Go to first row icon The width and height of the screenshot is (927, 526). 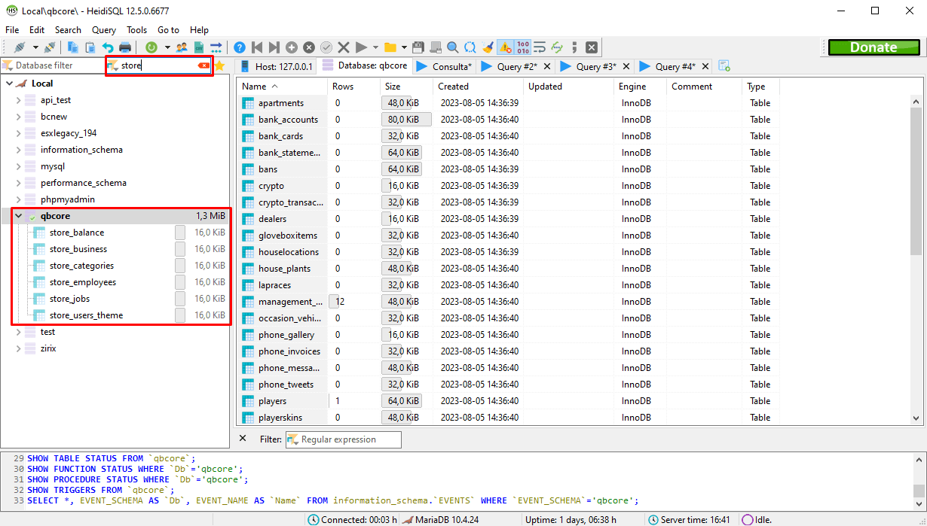tap(257, 47)
